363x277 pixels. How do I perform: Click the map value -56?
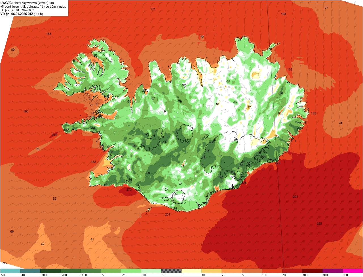point(281,93)
